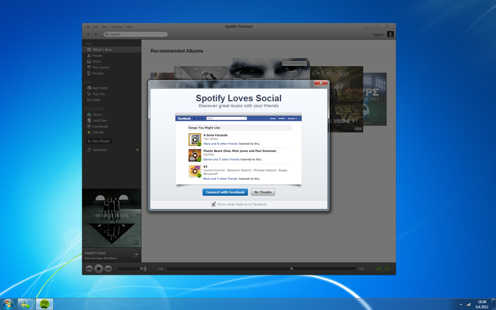
Task: Click the Spotify taskbar icon
Action: point(45,305)
